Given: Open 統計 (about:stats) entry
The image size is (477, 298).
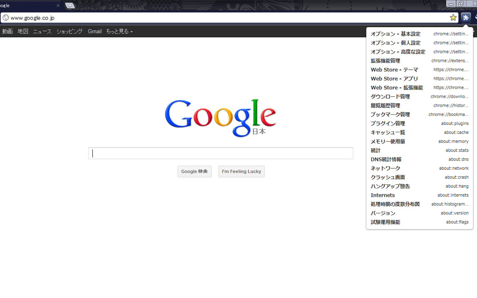Looking at the screenshot, I should [x=420, y=150].
